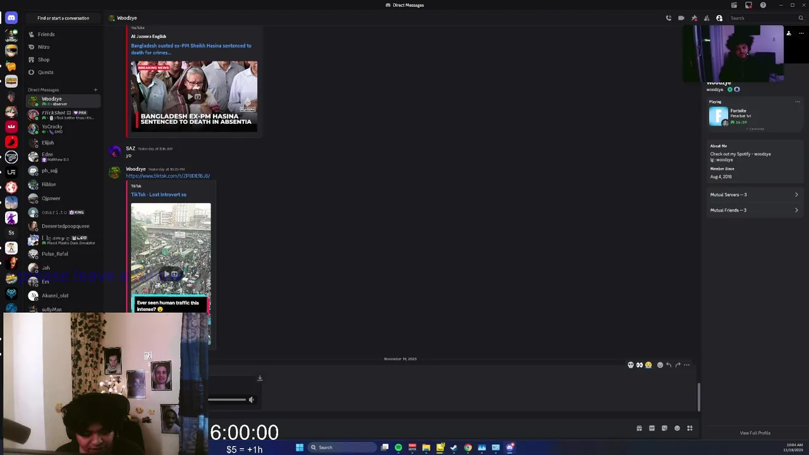Open Quests in the sidebar
The width and height of the screenshot is (809, 455).
tap(63, 72)
